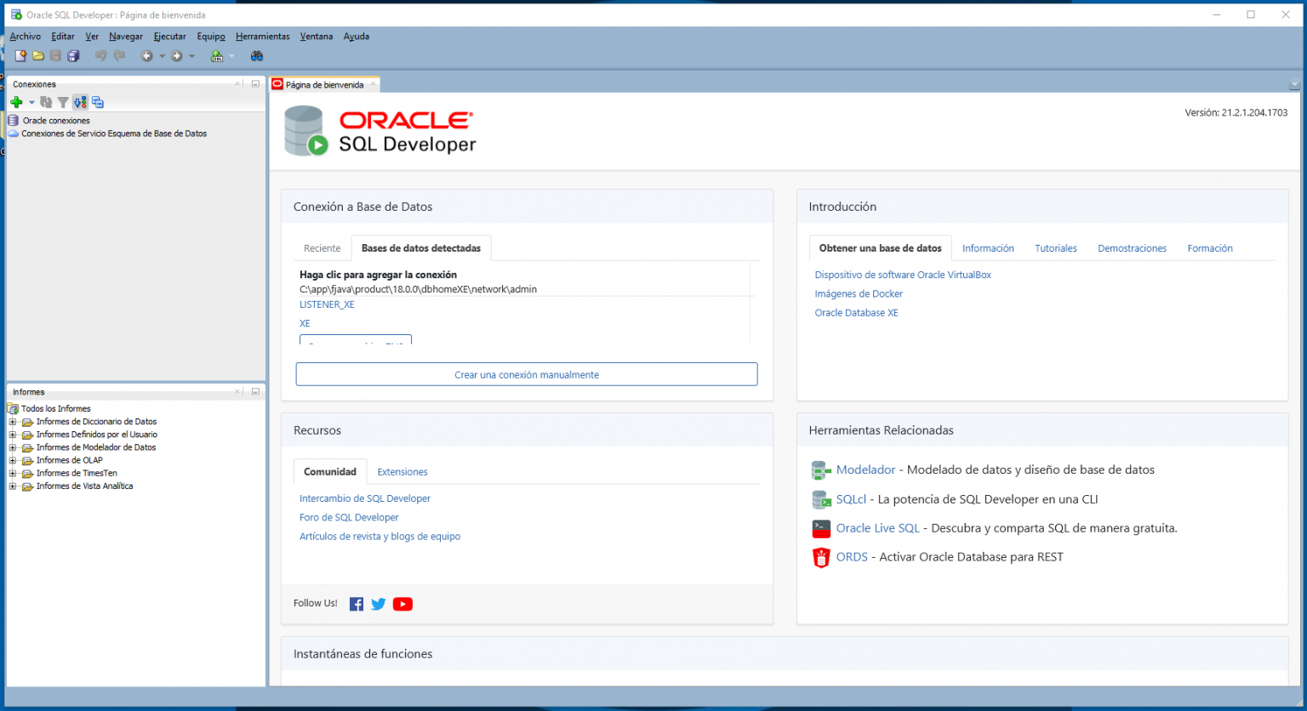Open the Oracle Live SQL link
This screenshot has height=711, width=1307.
[877, 527]
